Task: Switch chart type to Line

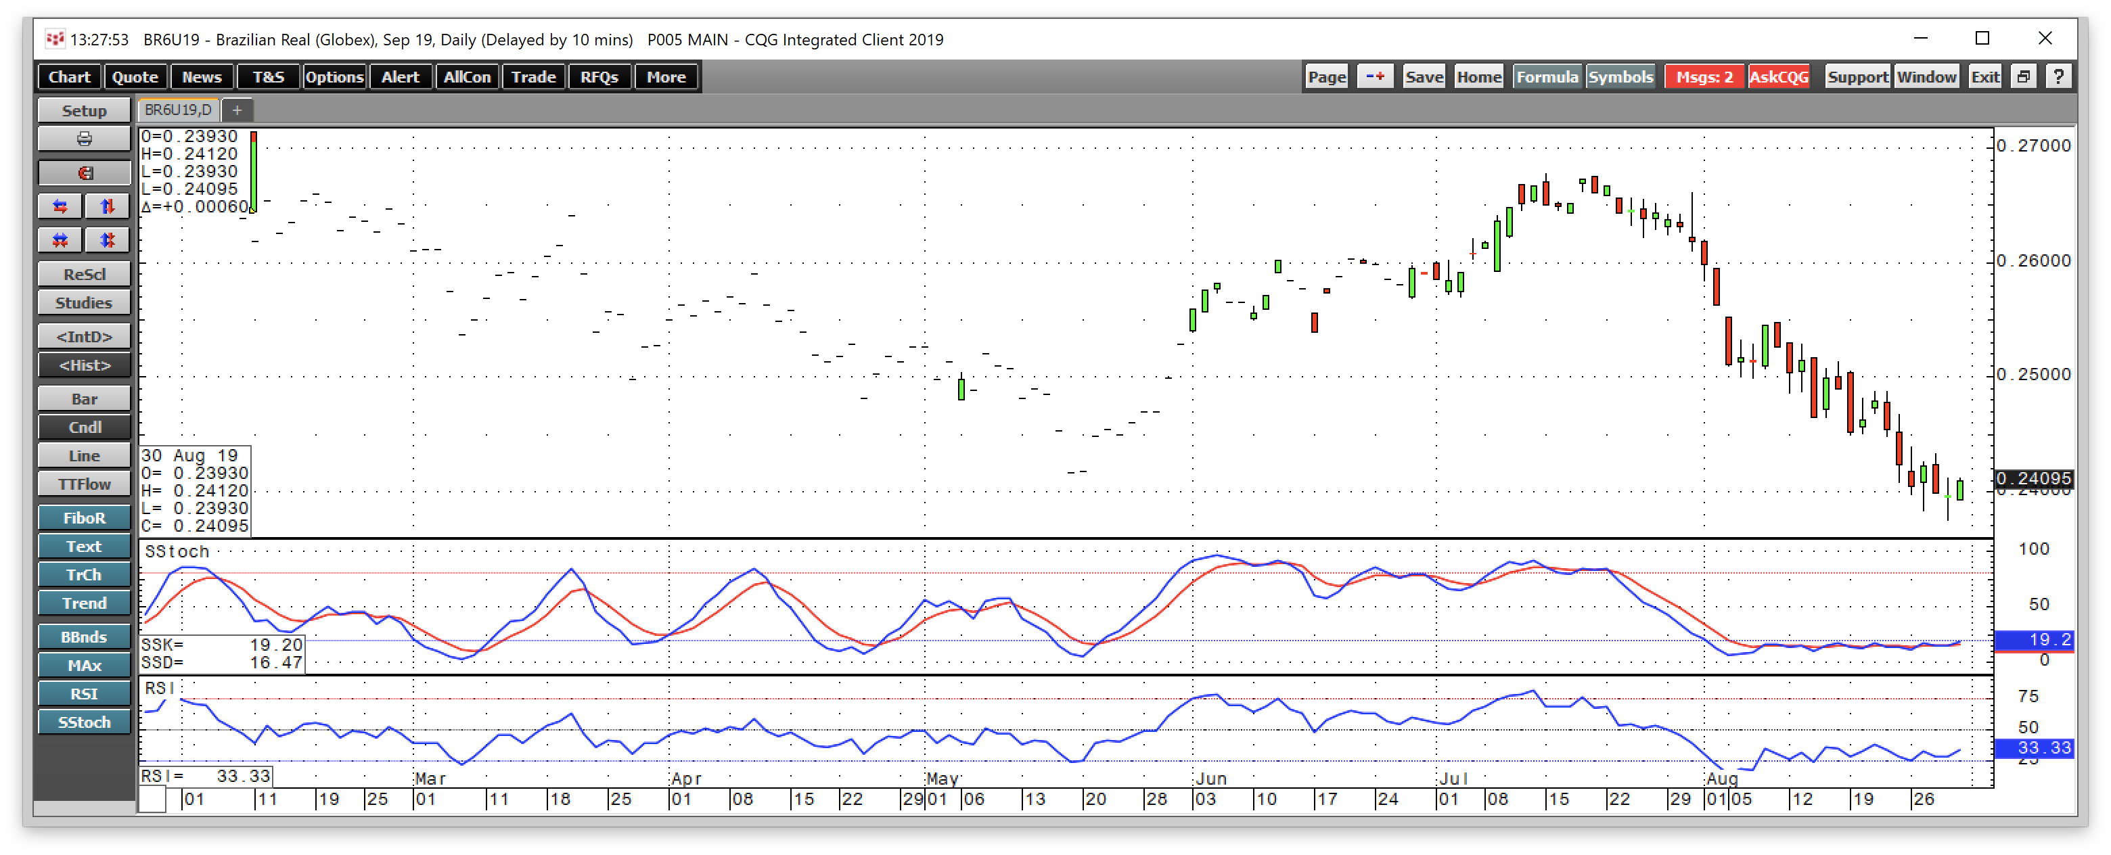Action: [x=84, y=455]
